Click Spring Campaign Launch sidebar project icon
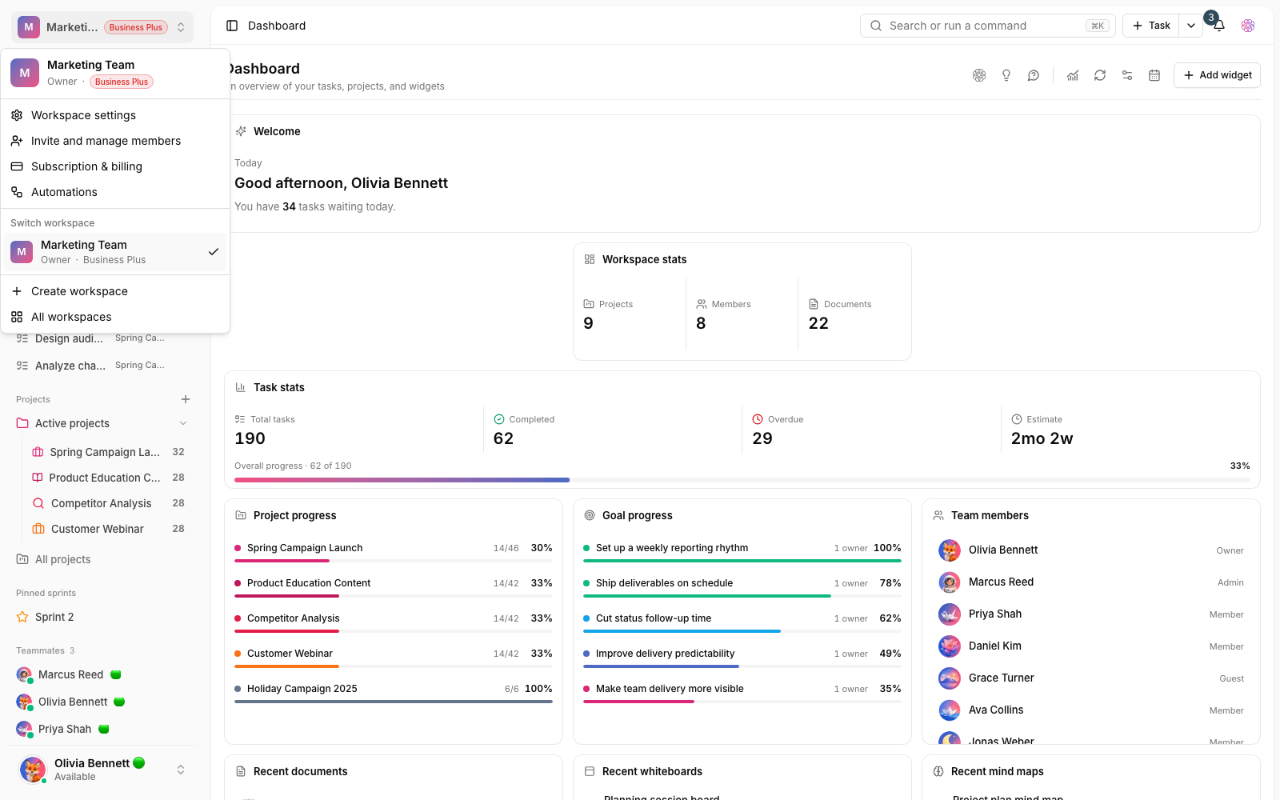 point(38,452)
